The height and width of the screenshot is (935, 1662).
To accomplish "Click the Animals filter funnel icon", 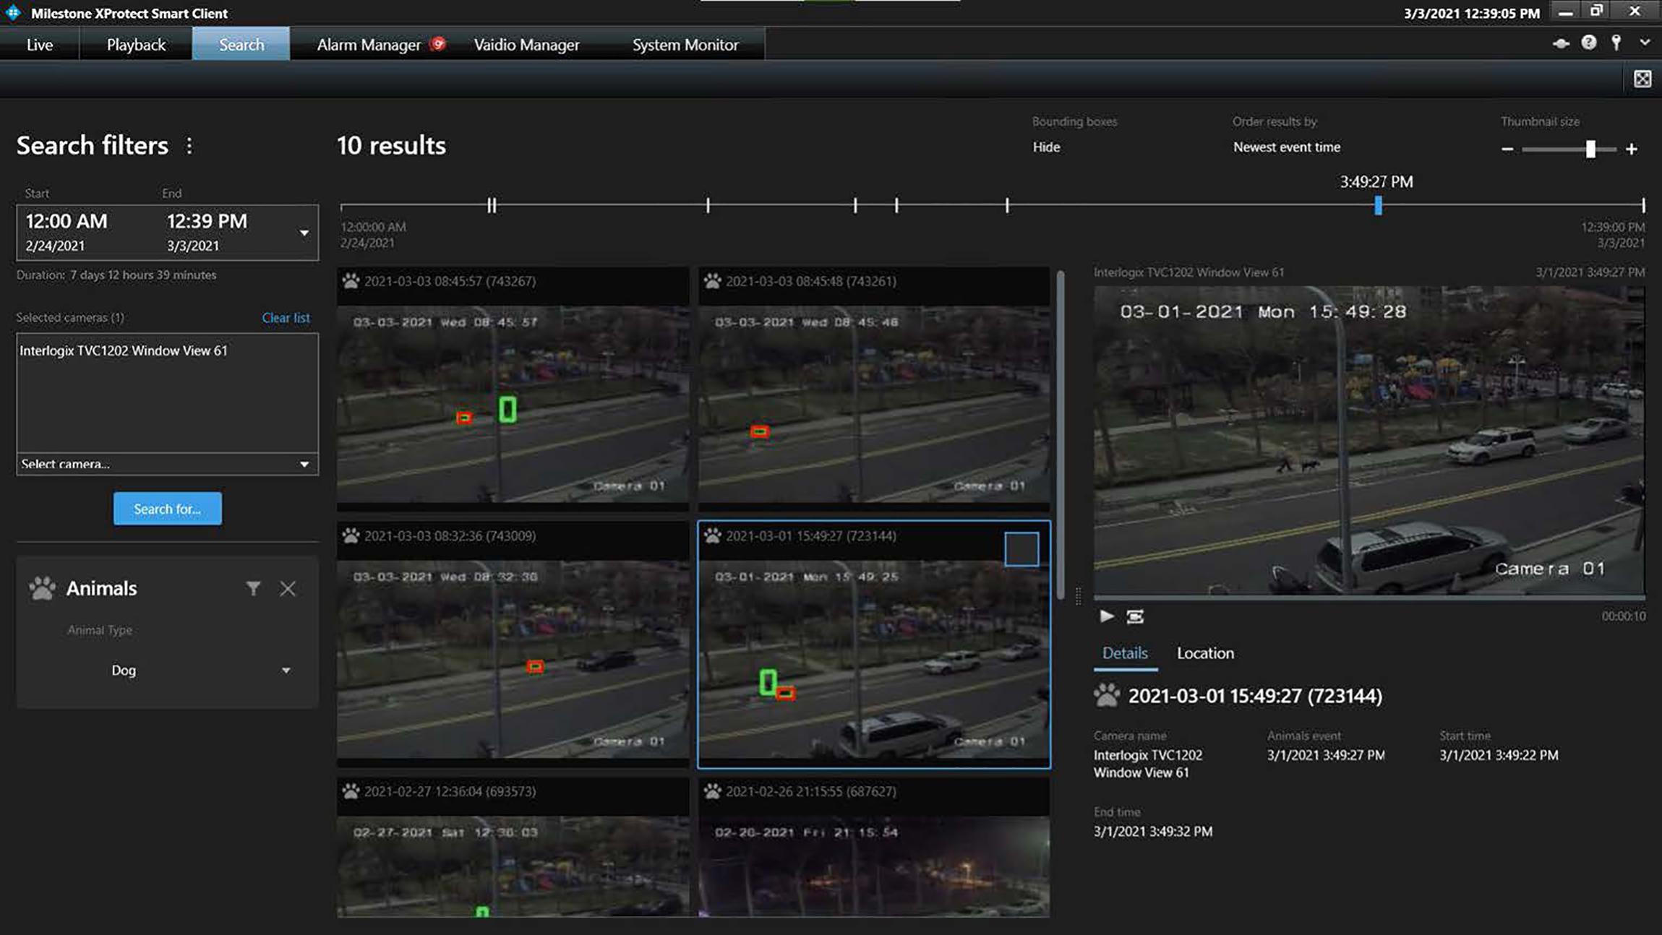I will [x=253, y=588].
